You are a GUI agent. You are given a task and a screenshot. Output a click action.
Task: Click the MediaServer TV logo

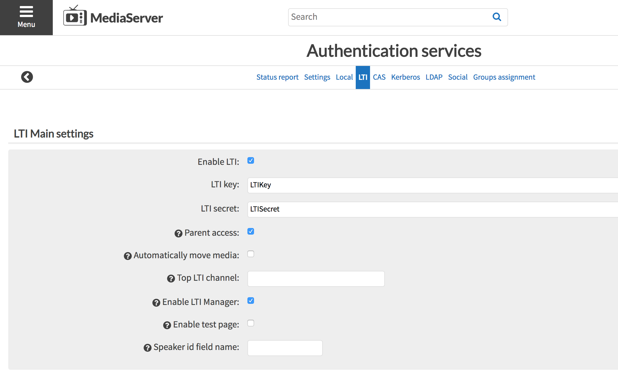coord(75,17)
